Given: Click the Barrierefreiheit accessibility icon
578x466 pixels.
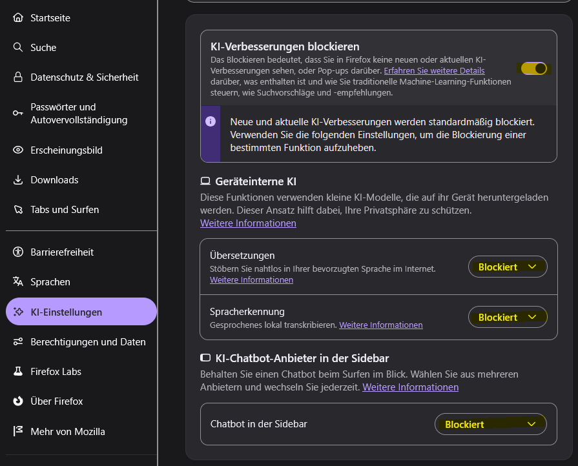Looking at the screenshot, I should point(18,252).
